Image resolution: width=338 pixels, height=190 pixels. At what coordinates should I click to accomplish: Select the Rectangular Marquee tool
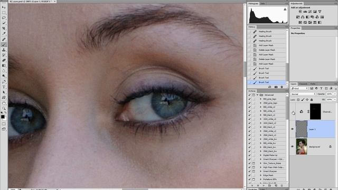pyautogui.click(x=4, y=13)
